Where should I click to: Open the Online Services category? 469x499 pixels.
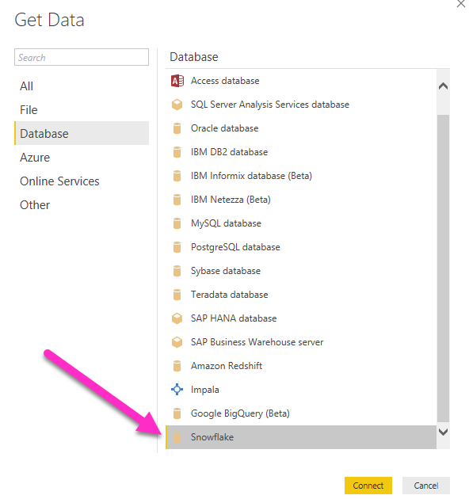click(x=59, y=181)
